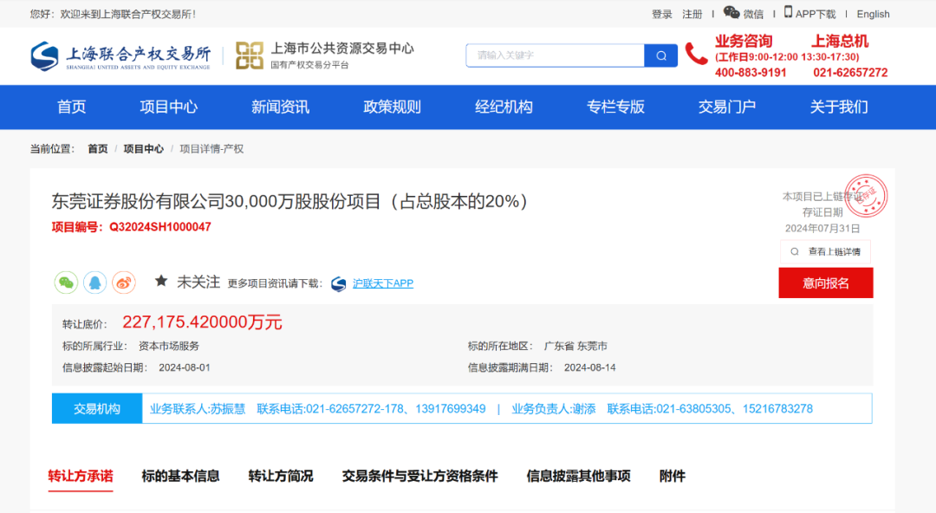Switch to the 转让方简况 tab
Screen dimensions: 936x513
click(280, 476)
